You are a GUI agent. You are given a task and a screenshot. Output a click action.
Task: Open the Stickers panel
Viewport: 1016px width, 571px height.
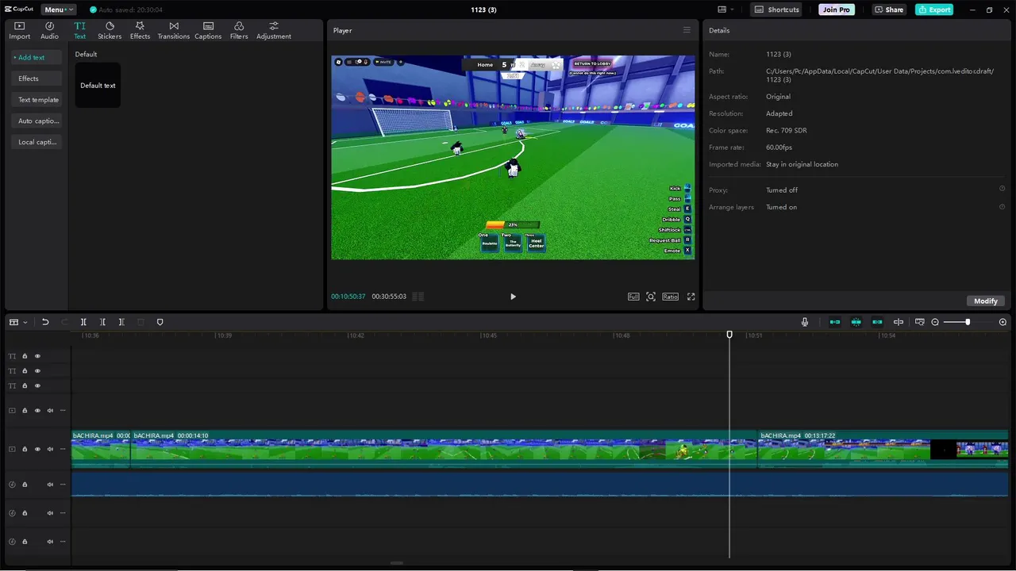point(110,31)
